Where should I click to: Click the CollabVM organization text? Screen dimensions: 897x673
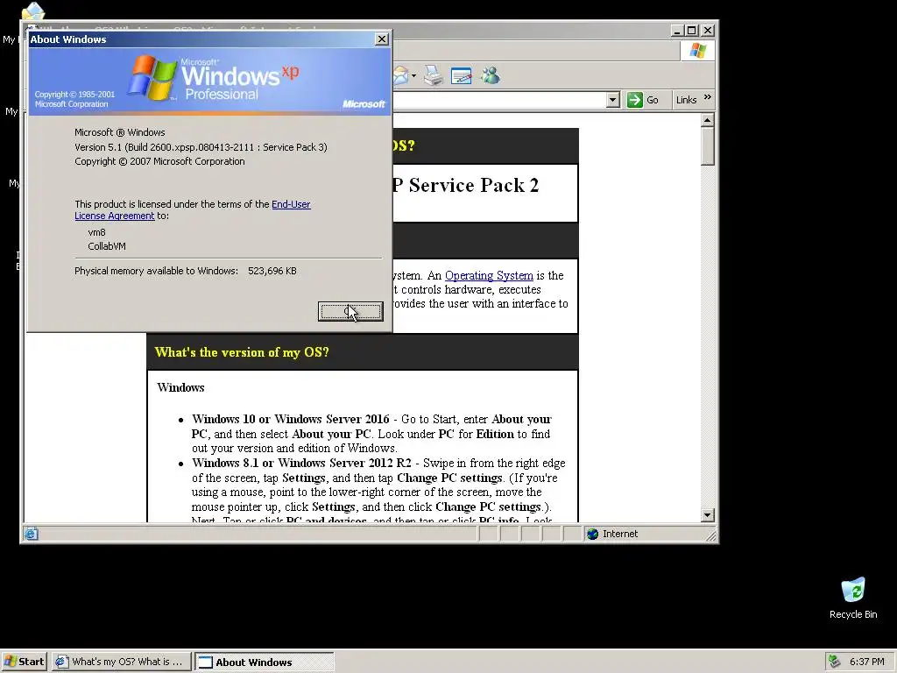106,246
